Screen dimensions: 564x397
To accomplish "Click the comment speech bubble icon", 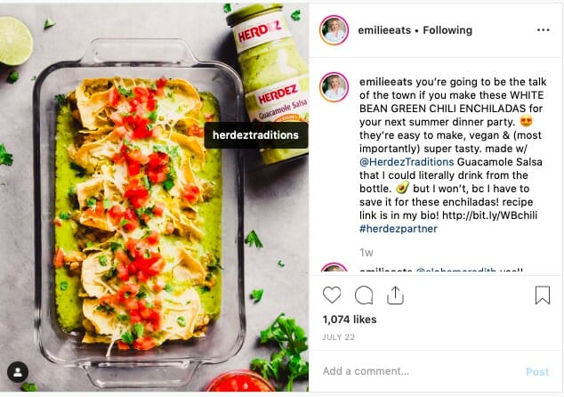I will [x=364, y=296].
